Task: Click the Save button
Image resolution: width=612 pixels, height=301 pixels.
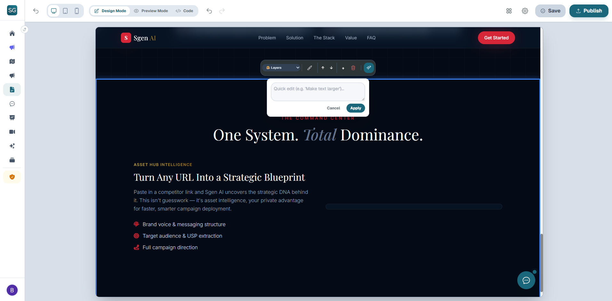Action: point(550,11)
